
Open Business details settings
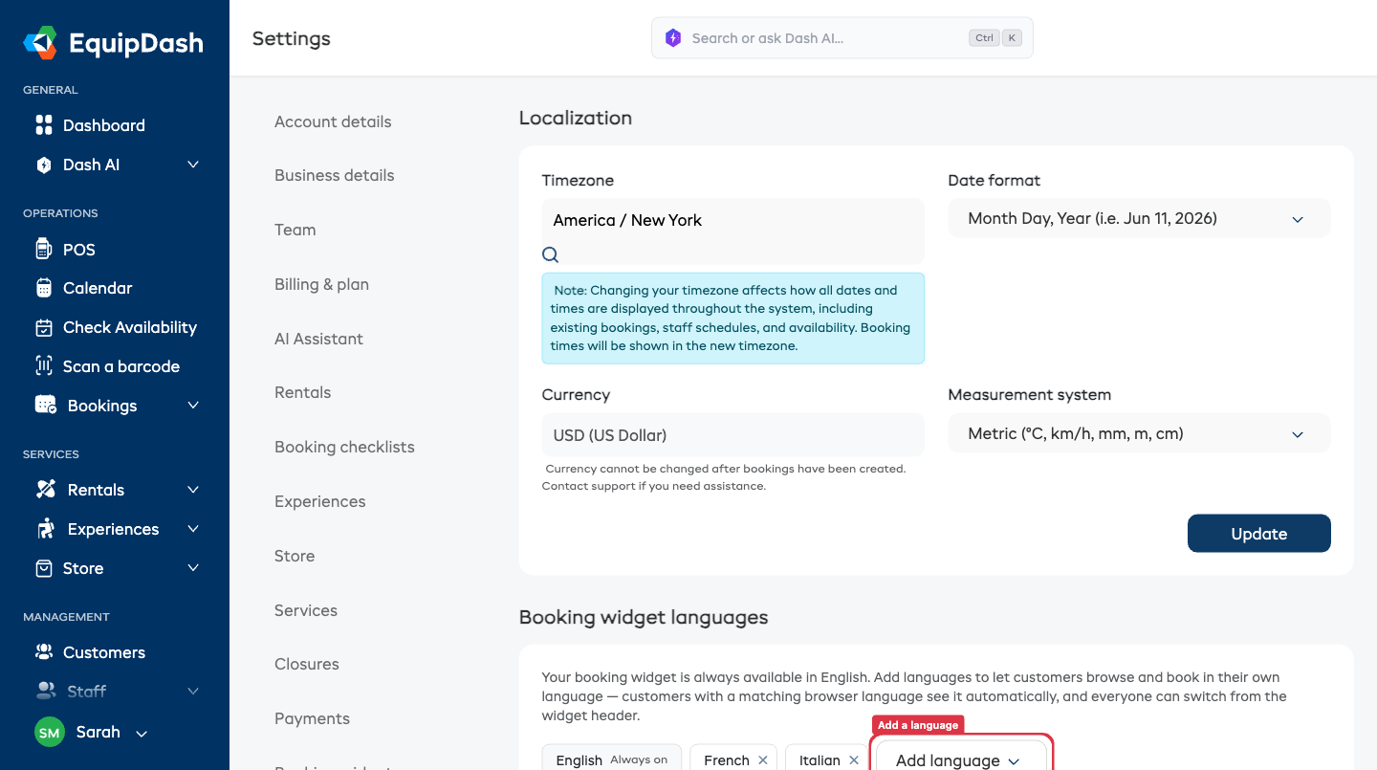335,175
